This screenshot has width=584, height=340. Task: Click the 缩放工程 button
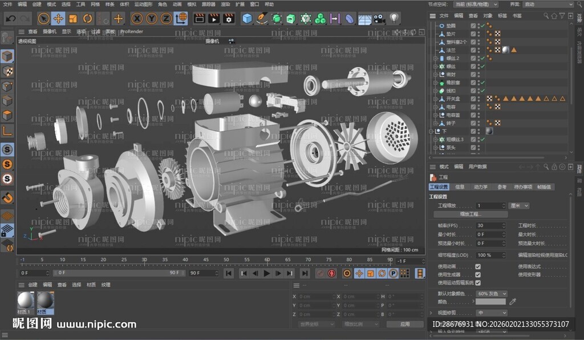[471, 214]
